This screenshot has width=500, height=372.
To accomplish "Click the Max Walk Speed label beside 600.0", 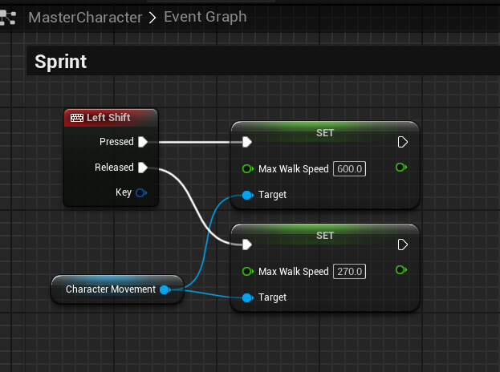I will [294, 169].
